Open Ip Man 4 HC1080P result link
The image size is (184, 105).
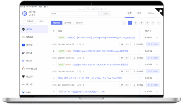pos(97,65)
